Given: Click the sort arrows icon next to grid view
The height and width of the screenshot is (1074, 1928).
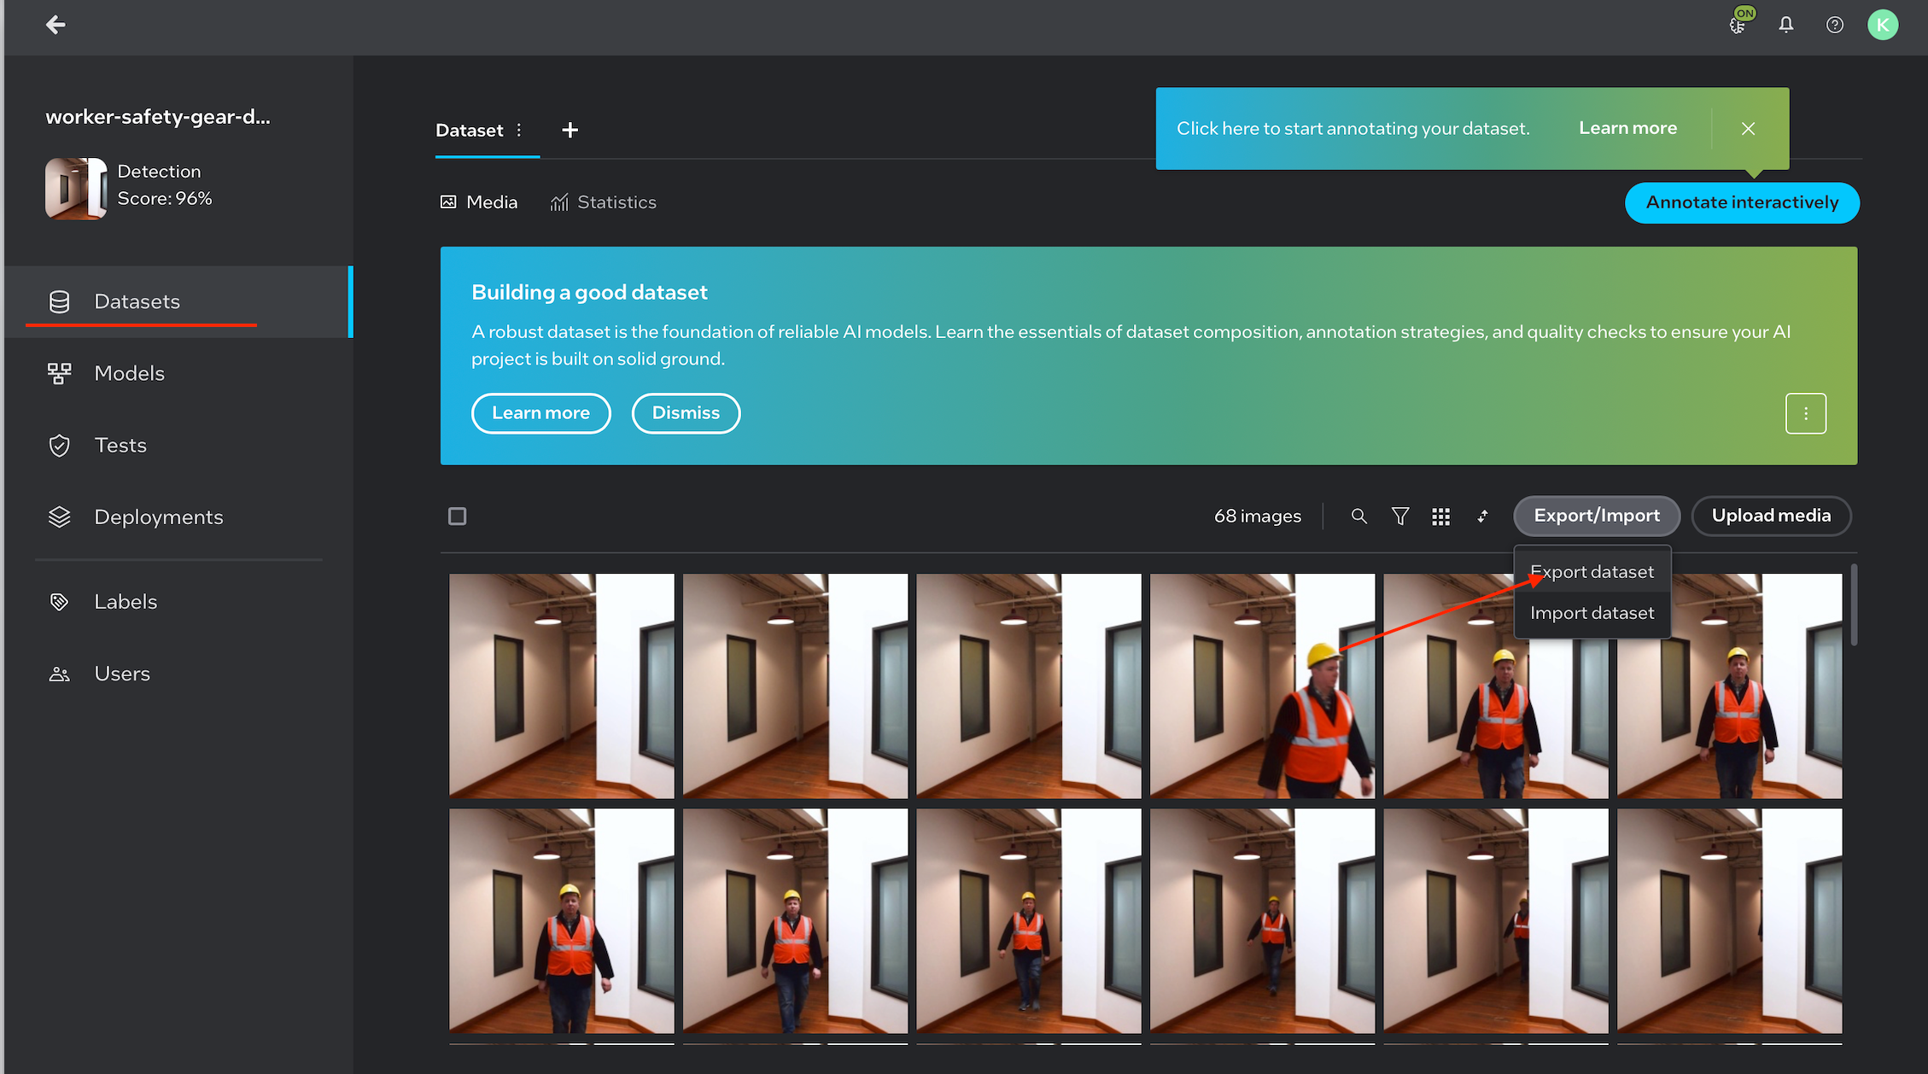Looking at the screenshot, I should [1483, 516].
